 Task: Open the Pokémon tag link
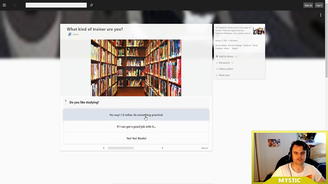tap(247, 45)
